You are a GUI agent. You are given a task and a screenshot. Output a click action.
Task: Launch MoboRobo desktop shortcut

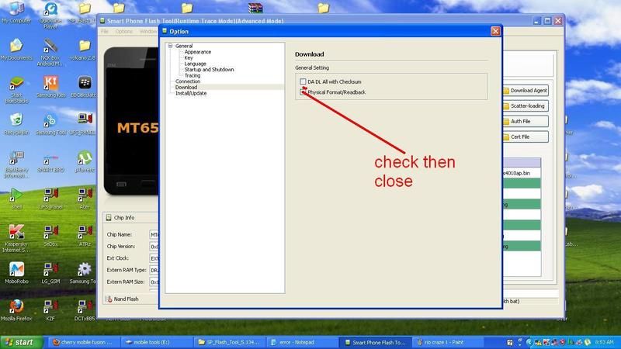16,273
